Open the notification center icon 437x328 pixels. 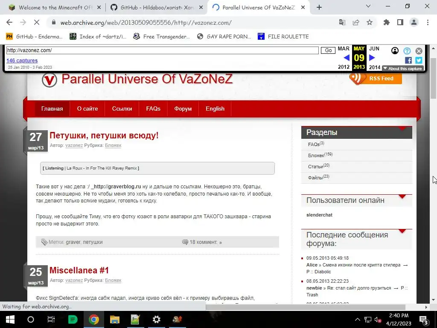[x=424, y=319]
